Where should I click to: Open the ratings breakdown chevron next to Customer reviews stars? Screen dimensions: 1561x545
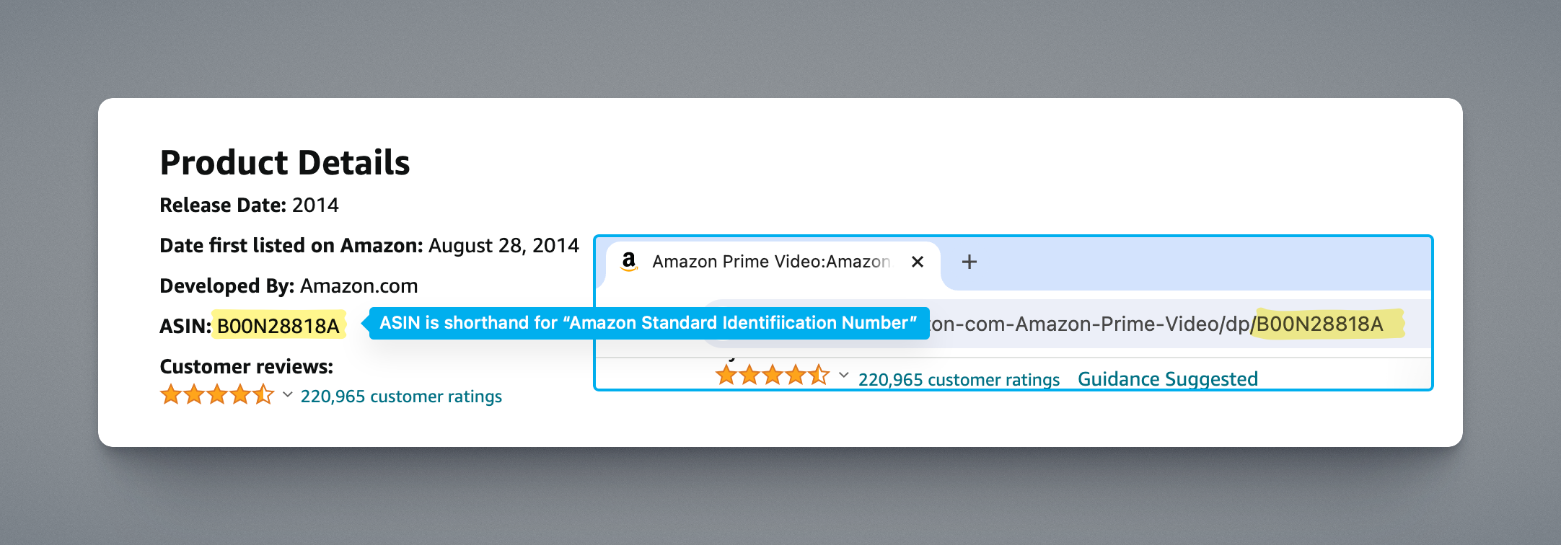[x=288, y=394]
